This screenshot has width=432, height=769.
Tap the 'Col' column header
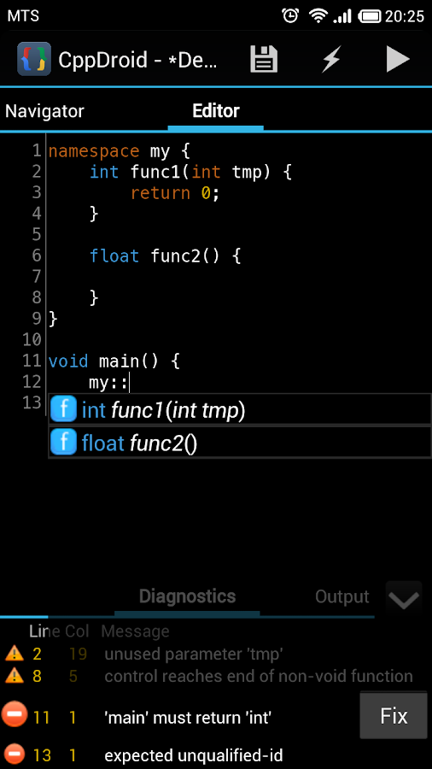pos(78,631)
